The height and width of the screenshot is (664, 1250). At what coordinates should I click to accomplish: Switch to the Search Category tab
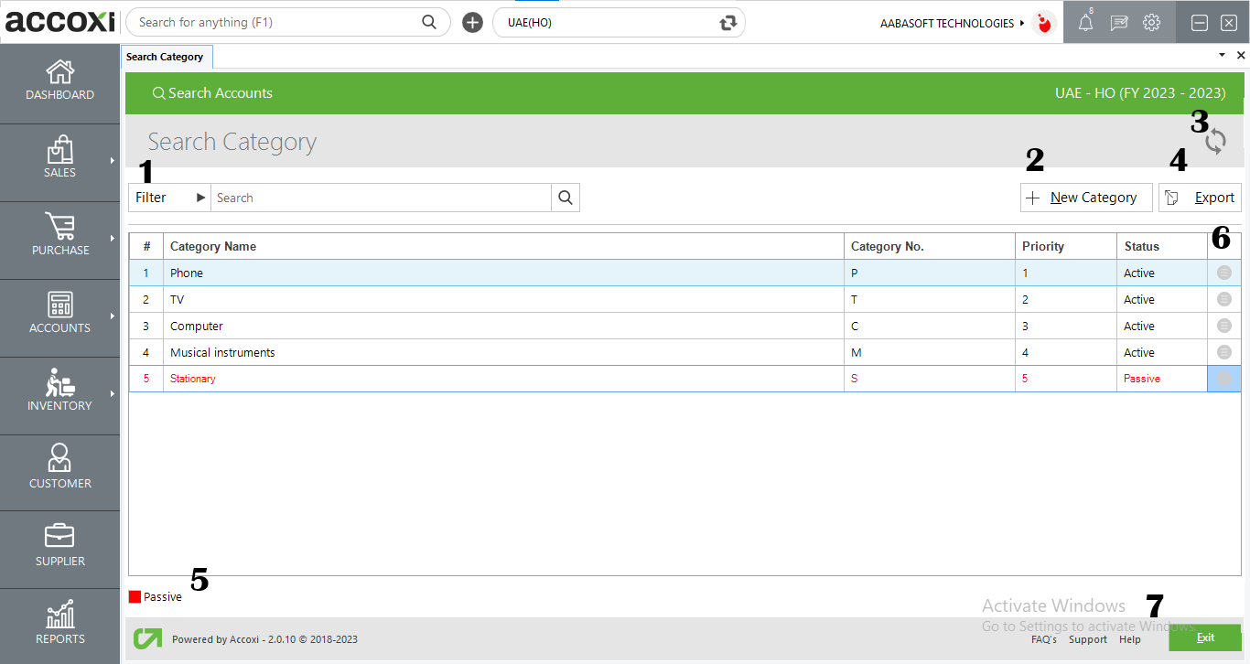click(167, 56)
